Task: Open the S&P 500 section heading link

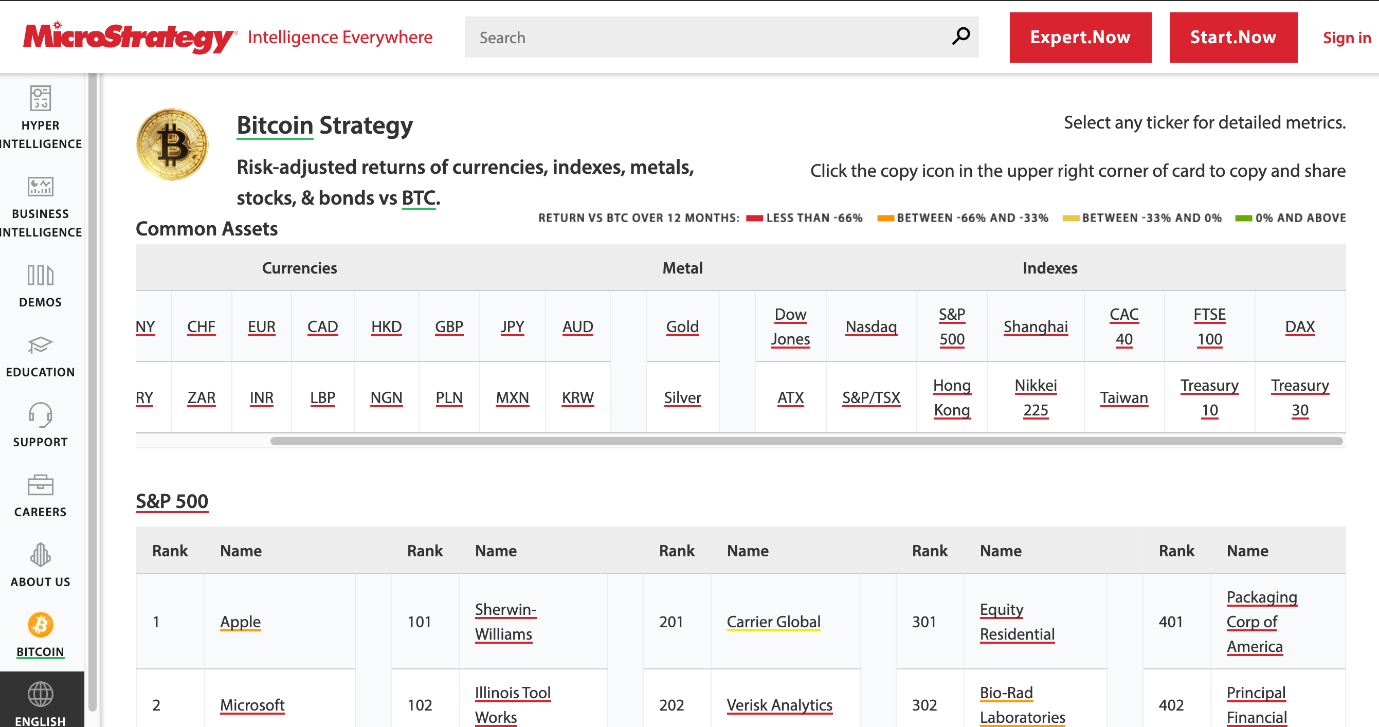Action: (172, 501)
